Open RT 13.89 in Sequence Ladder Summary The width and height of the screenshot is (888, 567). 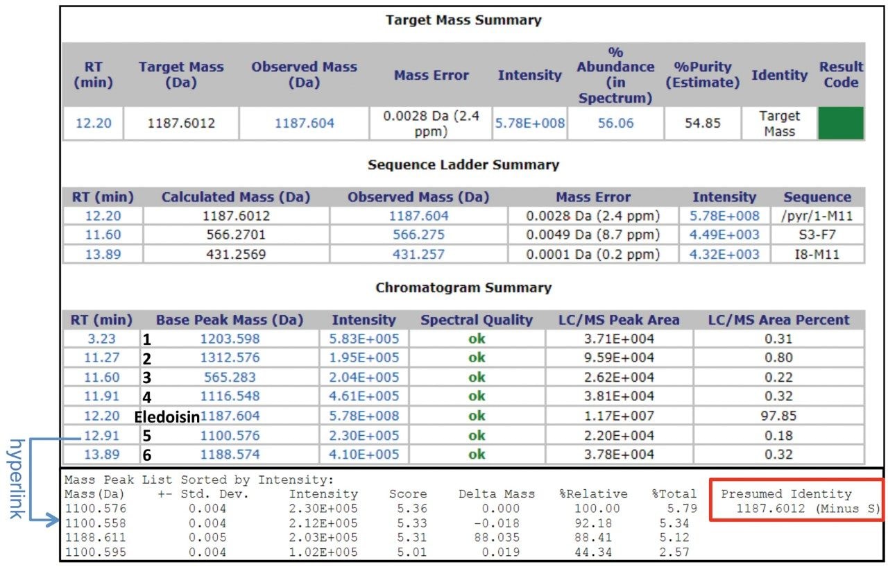point(102,254)
